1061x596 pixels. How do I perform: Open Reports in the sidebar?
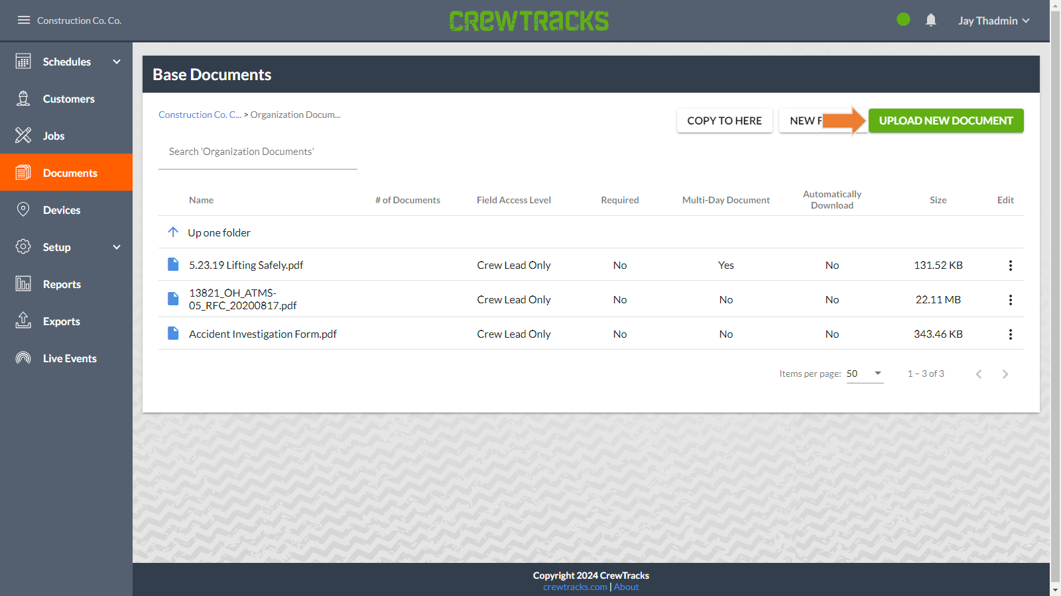click(66, 284)
